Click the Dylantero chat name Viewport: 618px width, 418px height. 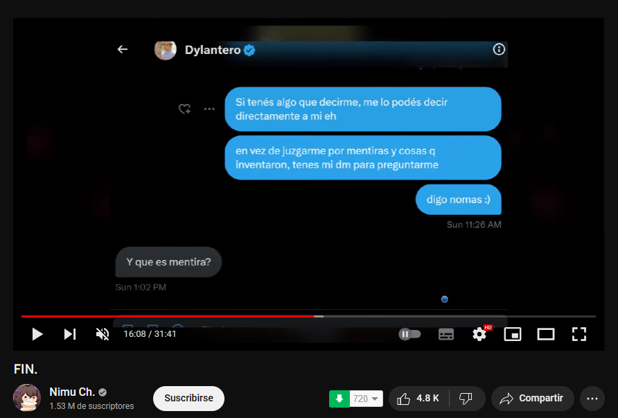pos(213,50)
